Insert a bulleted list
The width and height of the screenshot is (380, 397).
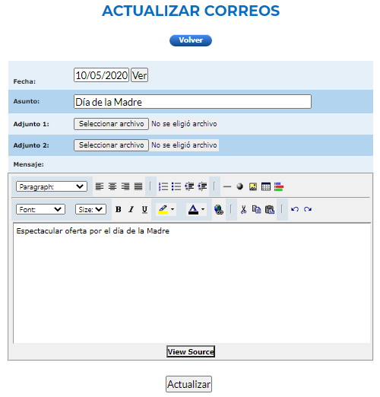pos(176,187)
